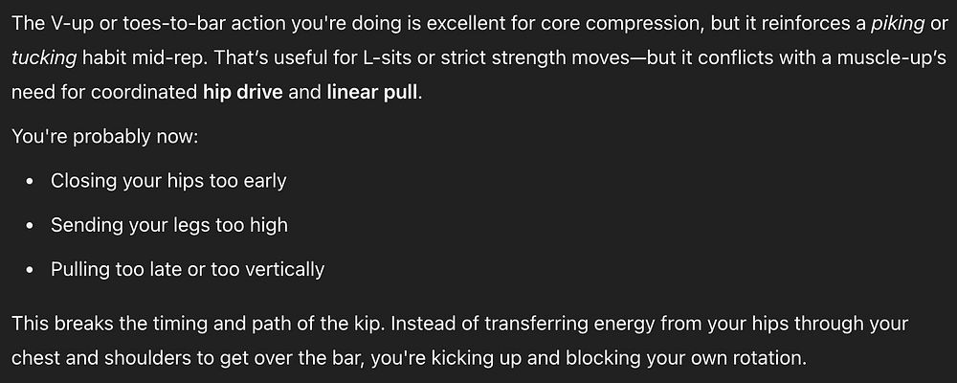Click the bold text "hip drive"
The width and height of the screenshot is (957, 383).
pyautogui.click(x=242, y=93)
